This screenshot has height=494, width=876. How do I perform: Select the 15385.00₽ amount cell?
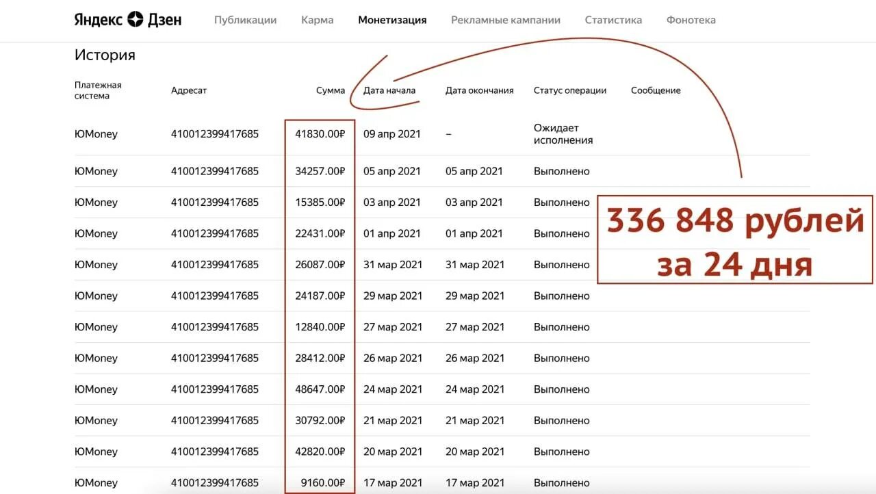pos(320,203)
